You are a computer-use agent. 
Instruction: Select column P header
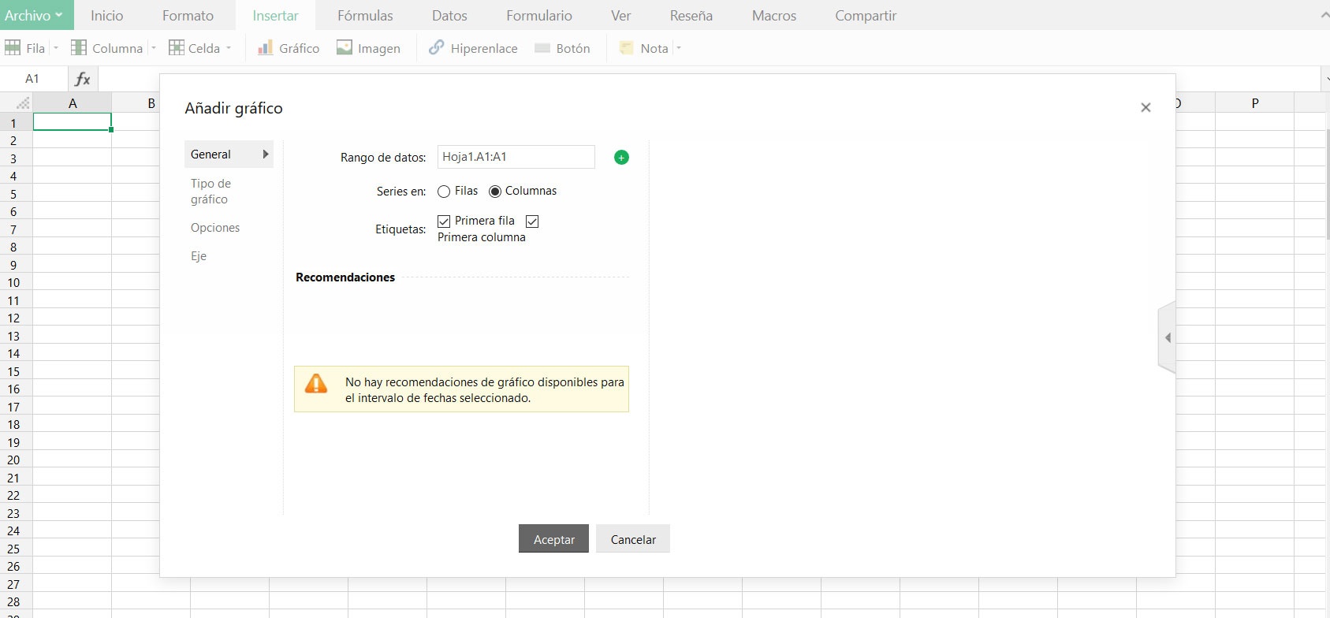tap(1255, 103)
